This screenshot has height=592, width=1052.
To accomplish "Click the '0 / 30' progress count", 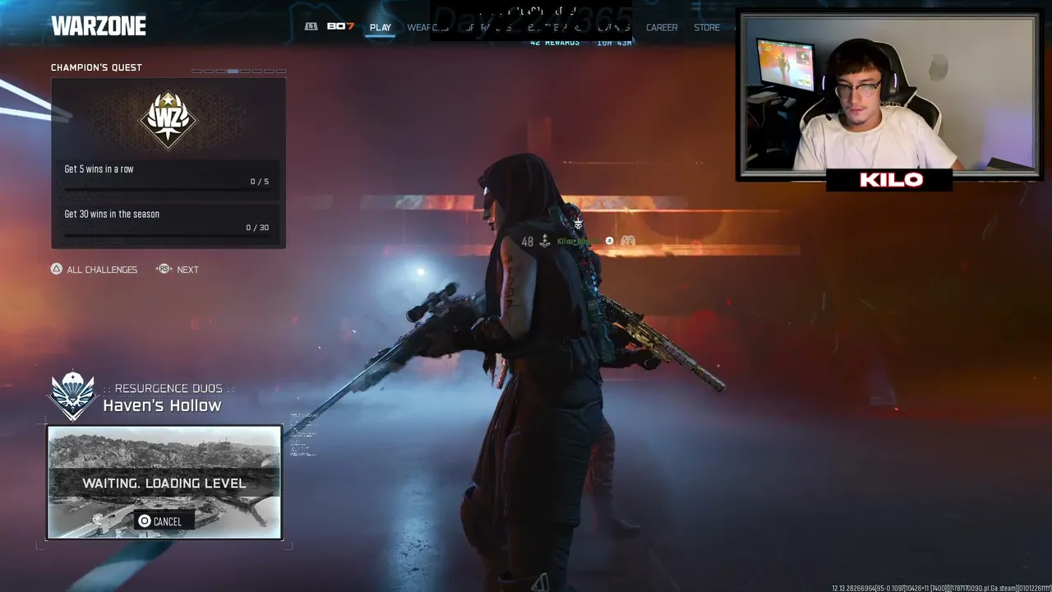I will (257, 228).
